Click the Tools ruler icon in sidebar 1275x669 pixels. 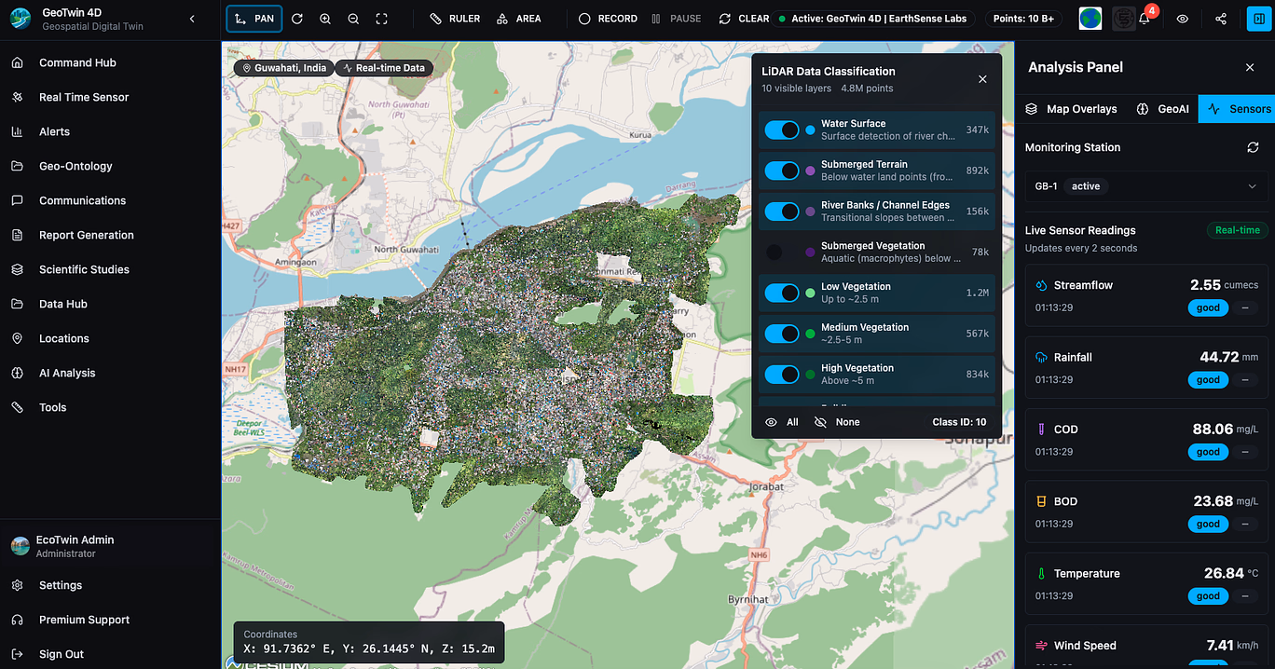tap(17, 407)
